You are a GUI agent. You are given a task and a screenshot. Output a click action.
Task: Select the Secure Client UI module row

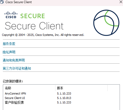(x=61, y=98)
